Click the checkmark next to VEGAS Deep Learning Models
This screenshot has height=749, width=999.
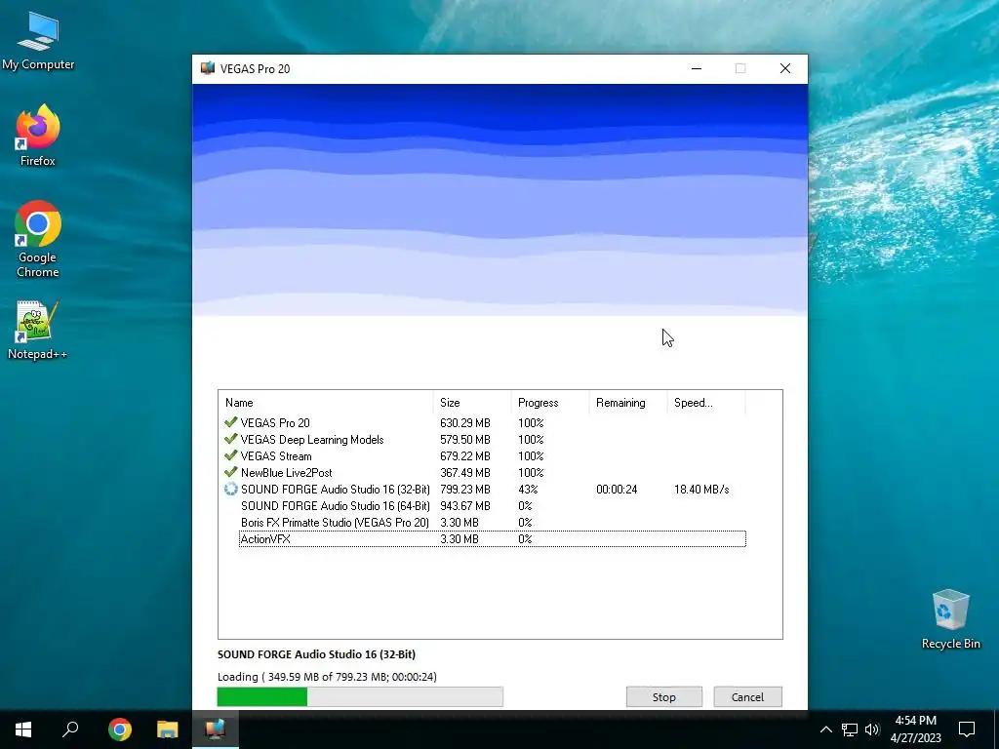coord(230,439)
